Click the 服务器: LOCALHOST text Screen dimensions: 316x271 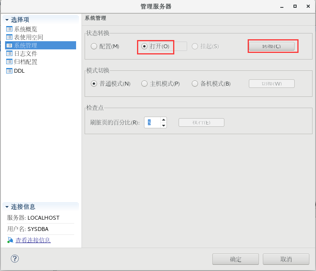click(33, 218)
